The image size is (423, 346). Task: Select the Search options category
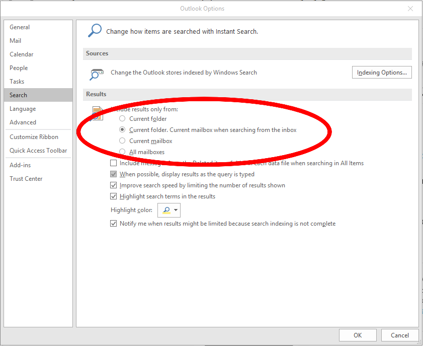pos(38,95)
